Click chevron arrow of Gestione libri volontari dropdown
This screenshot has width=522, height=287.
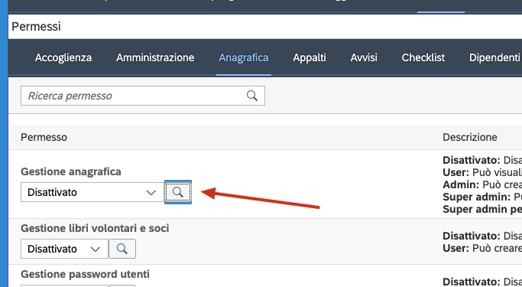96,249
